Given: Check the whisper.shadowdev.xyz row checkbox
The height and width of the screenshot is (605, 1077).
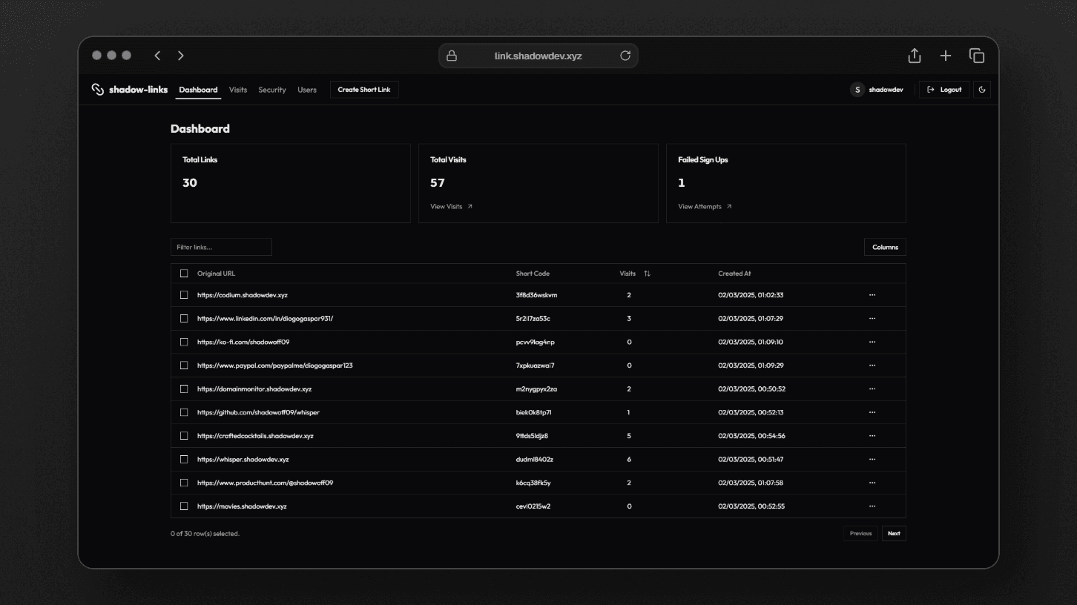Looking at the screenshot, I should coord(184,460).
